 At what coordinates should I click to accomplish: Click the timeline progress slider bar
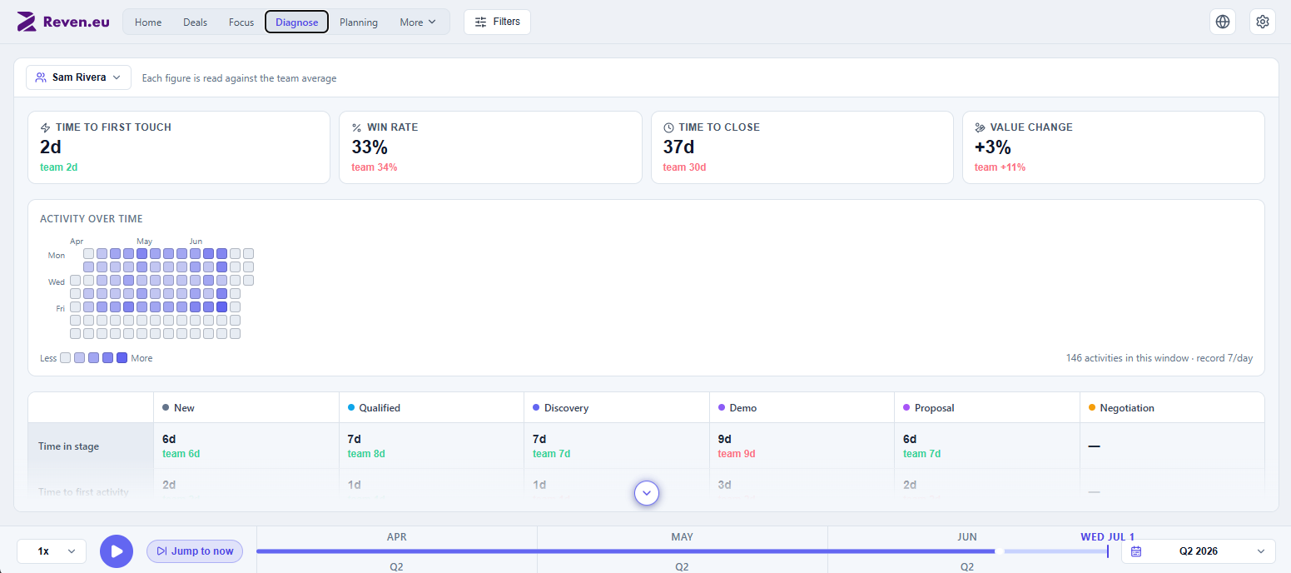coord(682,551)
